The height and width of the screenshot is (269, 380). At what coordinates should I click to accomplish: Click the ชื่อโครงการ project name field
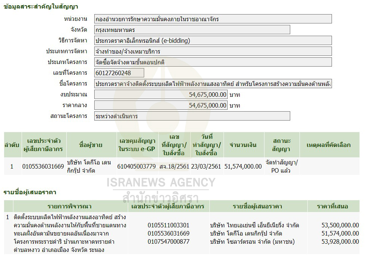pyautogui.click(x=213, y=84)
